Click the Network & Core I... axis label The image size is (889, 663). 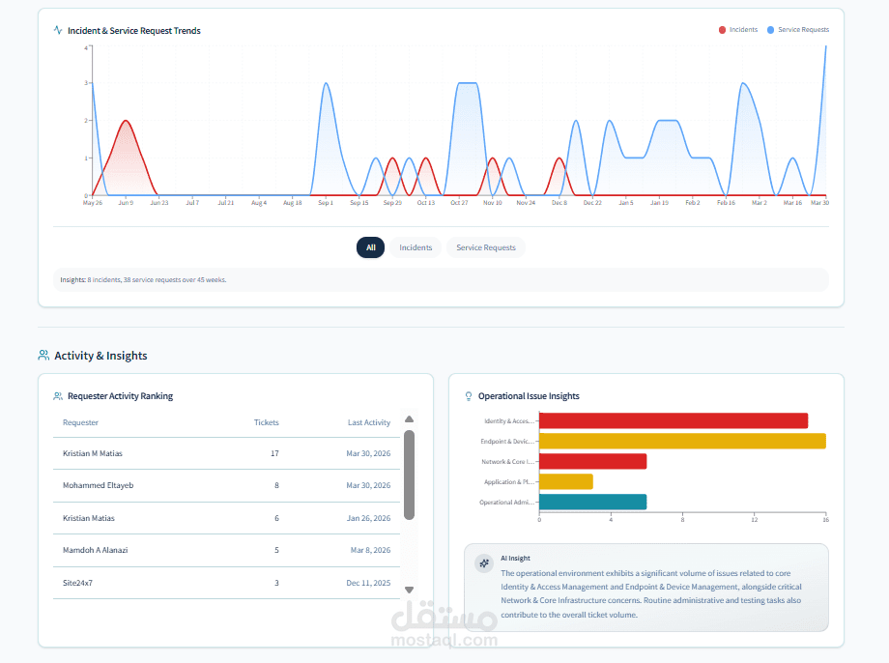pos(507,462)
